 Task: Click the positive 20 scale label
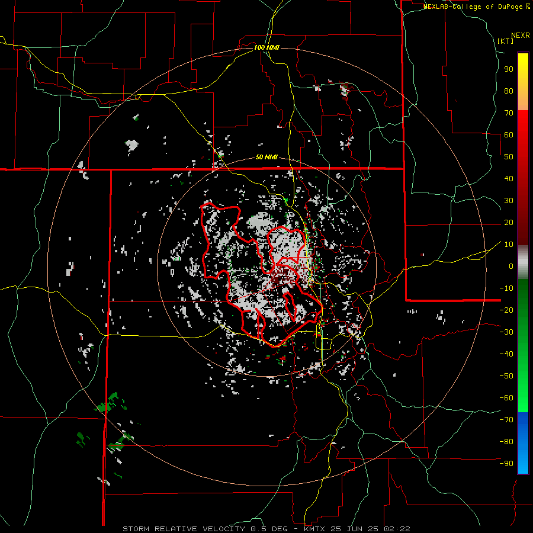(x=509, y=222)
